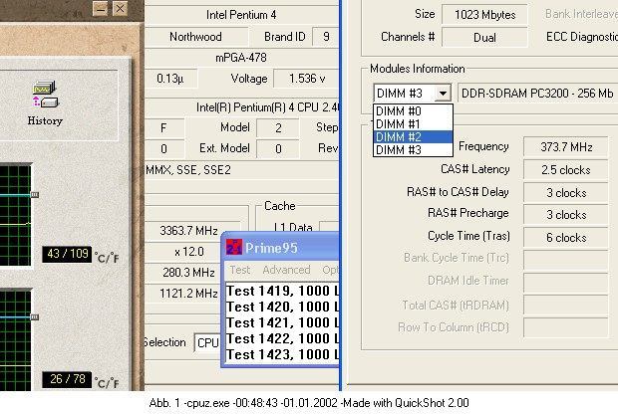Click the Model value 2 field

pyautogui.click(x=278, y=128)
